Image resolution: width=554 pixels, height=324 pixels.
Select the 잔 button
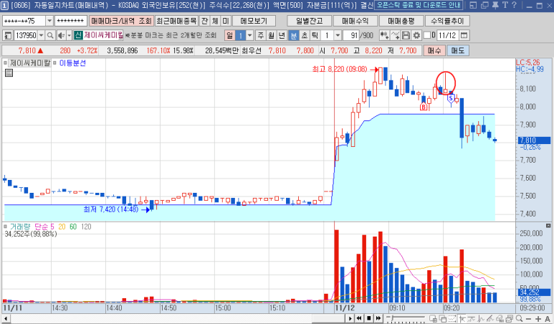pos(204,22)
